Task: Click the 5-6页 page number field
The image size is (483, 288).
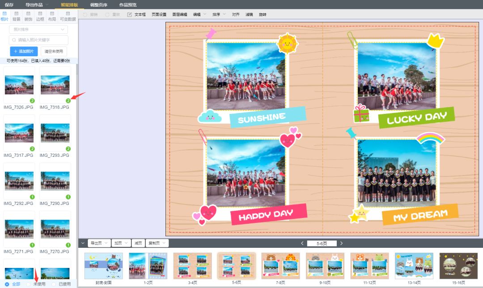Action: coord(322,243)
